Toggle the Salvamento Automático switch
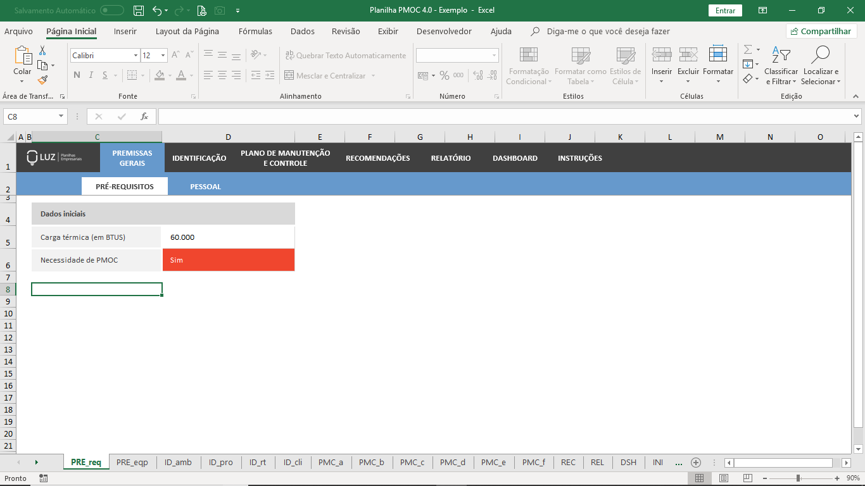This screenshot has height=486, width=865. click(112, 10)
